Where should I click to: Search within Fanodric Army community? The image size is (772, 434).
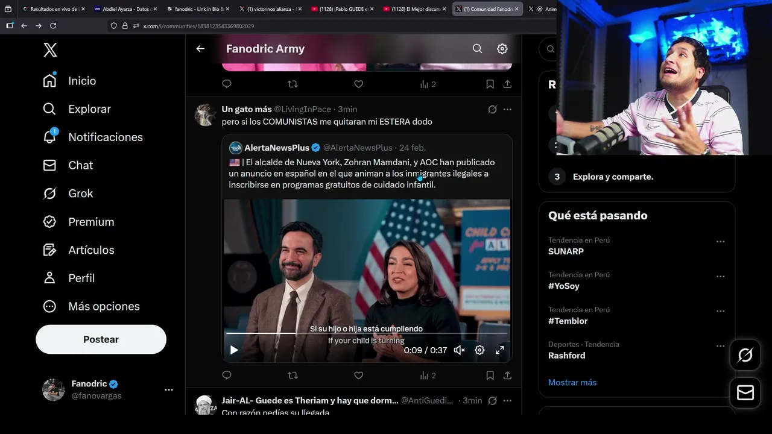477,49
